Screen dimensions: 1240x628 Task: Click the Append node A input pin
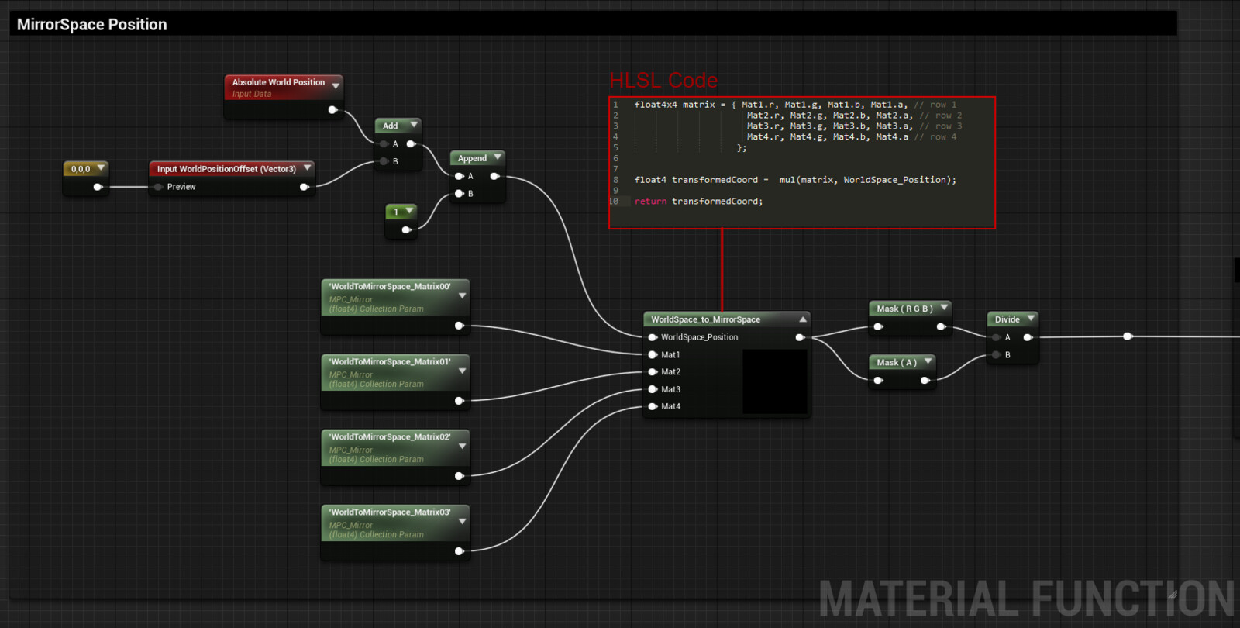click(x=460, y=176)
